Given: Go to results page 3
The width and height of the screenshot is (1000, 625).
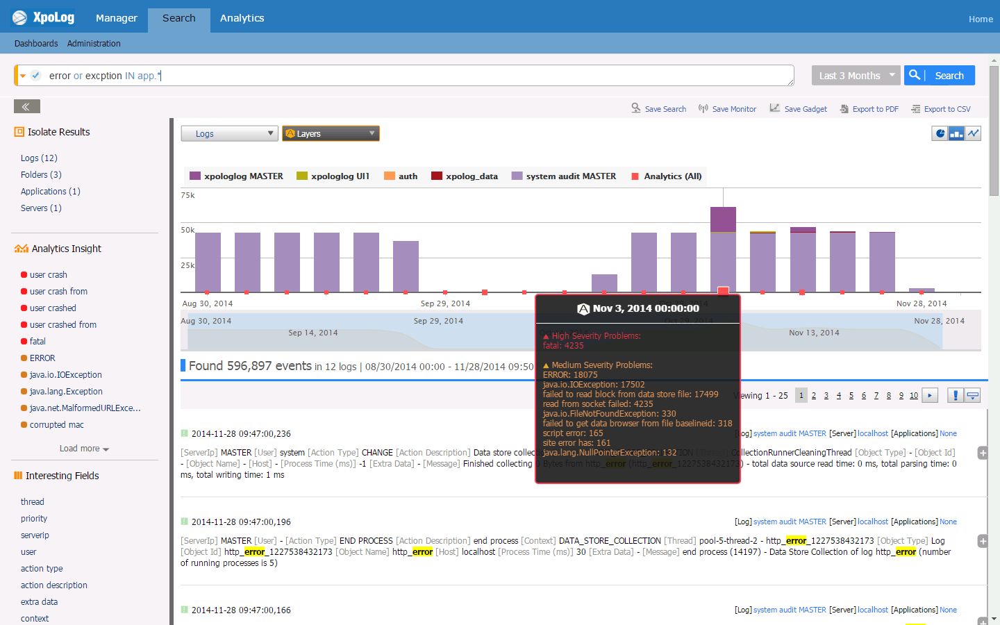Looking at the screenshot, I should [826, 395].
